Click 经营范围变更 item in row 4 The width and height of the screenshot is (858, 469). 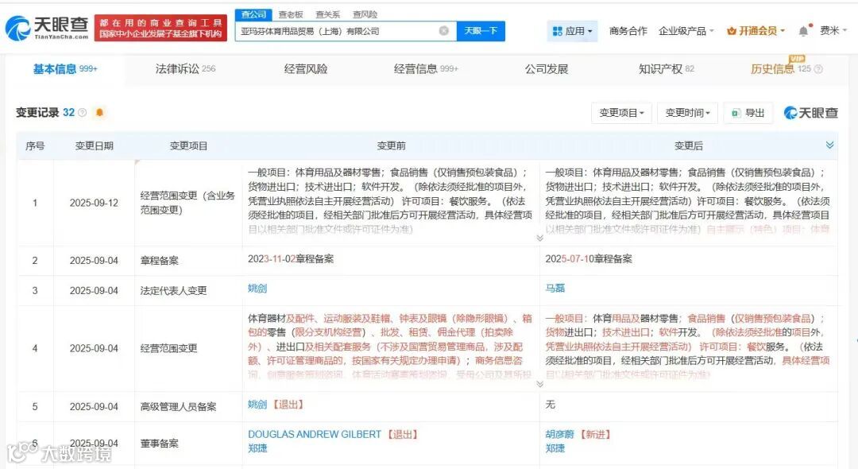168,348
